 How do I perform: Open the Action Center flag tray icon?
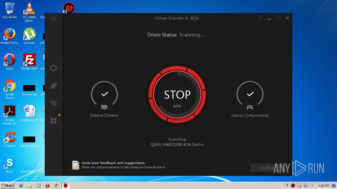click(299, 186)
